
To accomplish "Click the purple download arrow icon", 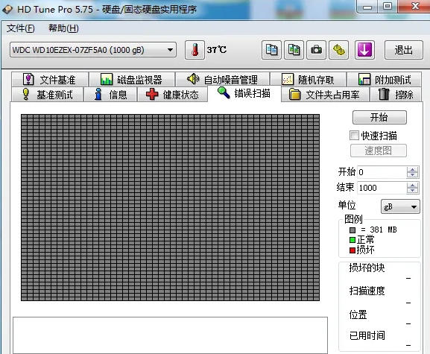I will click(x=364, y=50).
